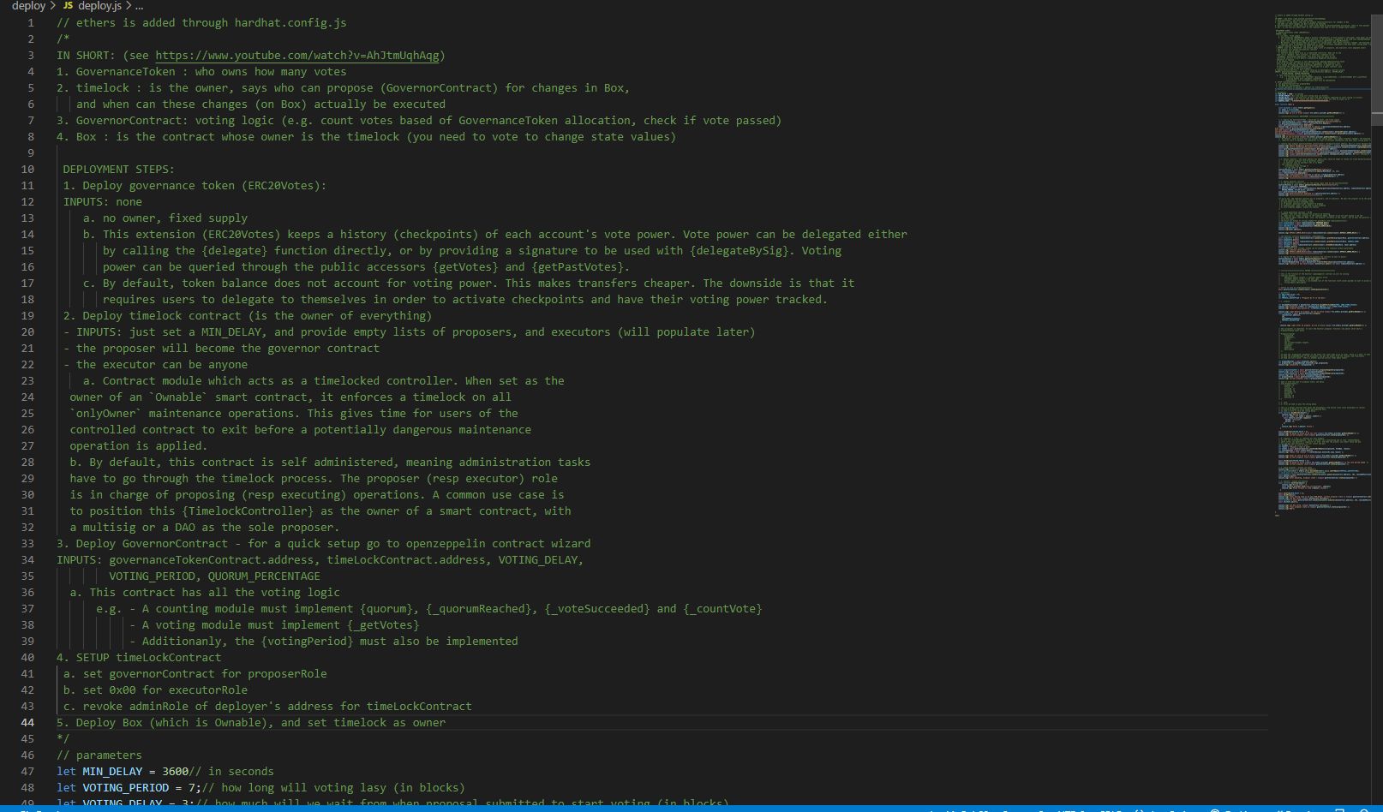
Task: Click 'let VOTING_PERIOD = 7;' line
Action: tap(260, 787)
